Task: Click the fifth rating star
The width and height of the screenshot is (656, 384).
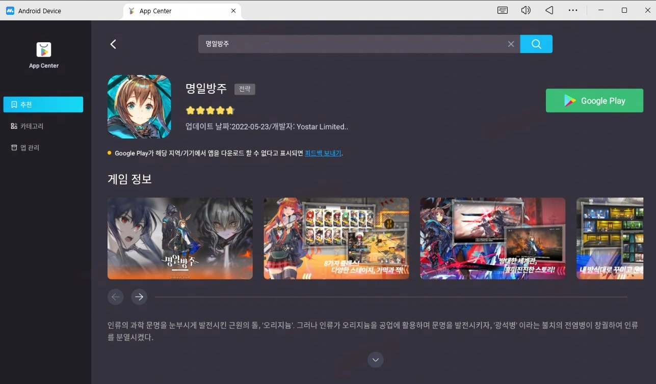Action: coord(230,110)
